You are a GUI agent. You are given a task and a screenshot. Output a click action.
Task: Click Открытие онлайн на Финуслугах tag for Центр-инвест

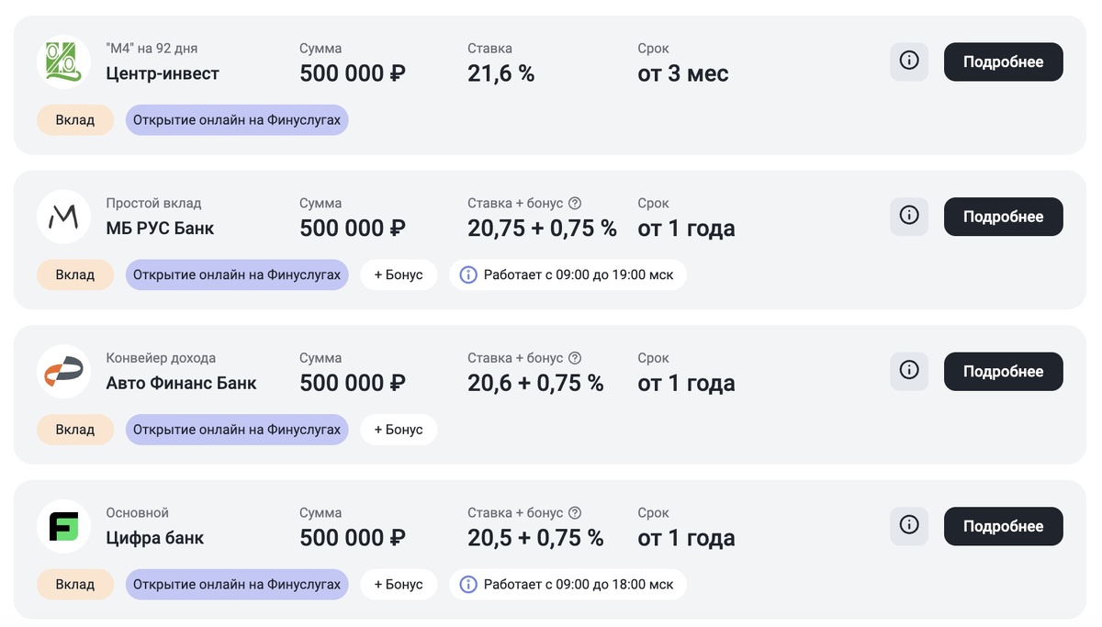coord(237,120)
